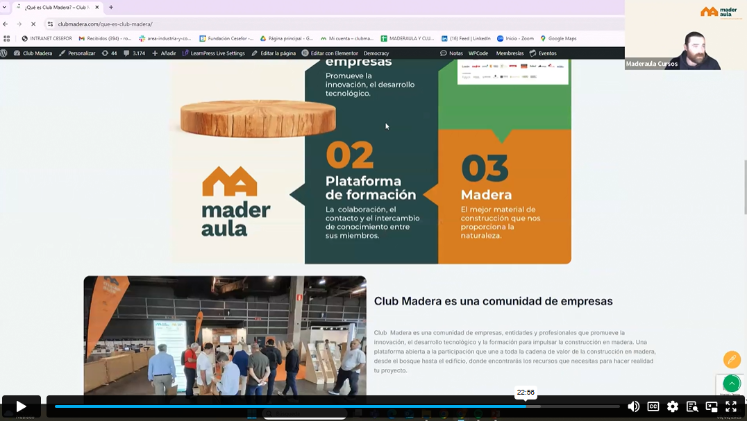This screenshot has height=421, width=747.
Task: Open MADERAULA Y CLU... bookmark
Action: tap(408, 39)
